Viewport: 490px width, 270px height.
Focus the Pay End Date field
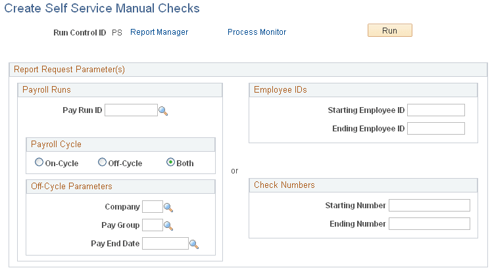165,244
